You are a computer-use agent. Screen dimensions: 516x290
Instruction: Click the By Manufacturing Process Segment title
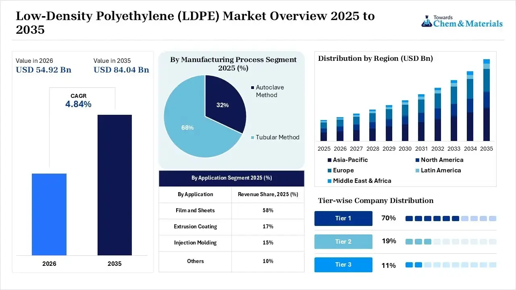(x=233, y=64)
